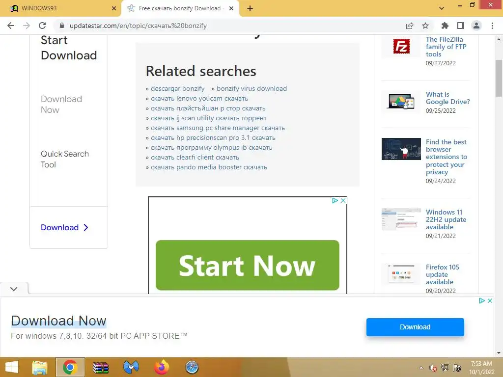Viewport: 503px width, 377px height.
Task: Bookmark this page with the star
Action: pos(425,26)
